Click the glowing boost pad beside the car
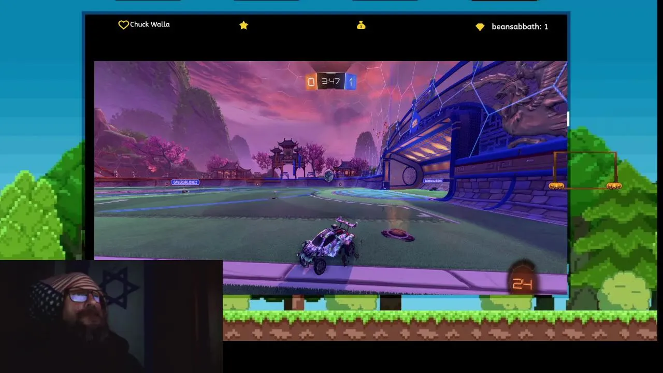The image size is (663, 373). tap(398, 236)
